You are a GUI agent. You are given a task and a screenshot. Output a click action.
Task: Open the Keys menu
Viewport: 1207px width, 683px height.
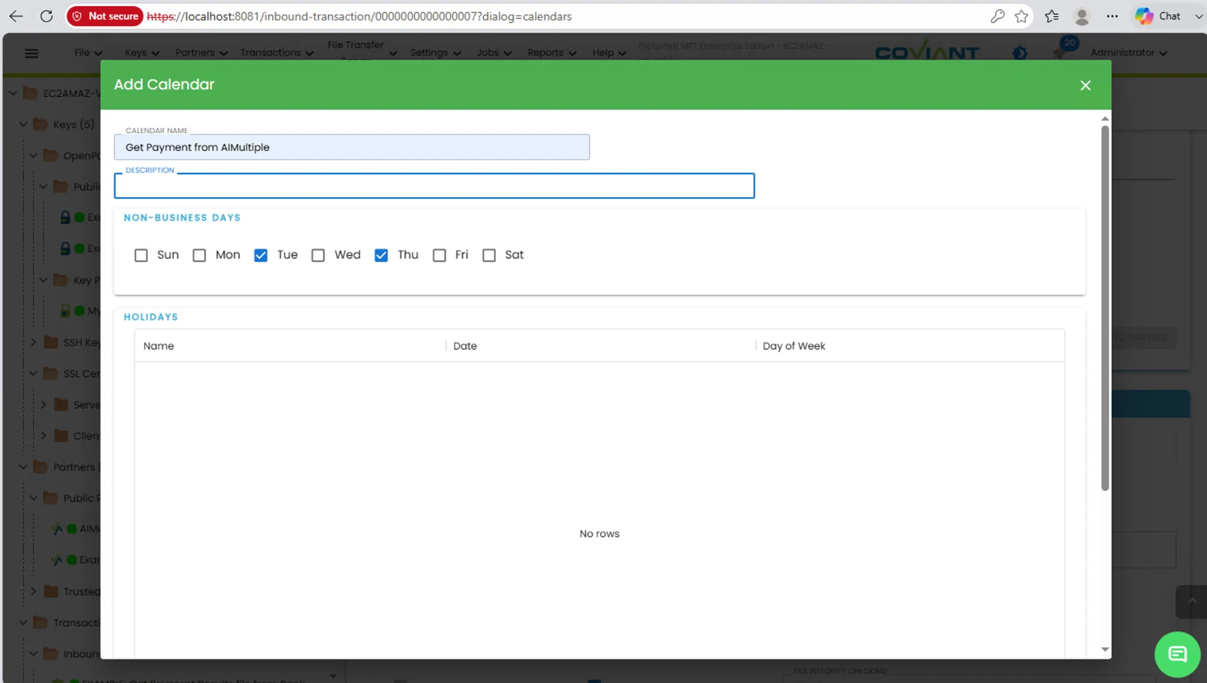(142, 52)
